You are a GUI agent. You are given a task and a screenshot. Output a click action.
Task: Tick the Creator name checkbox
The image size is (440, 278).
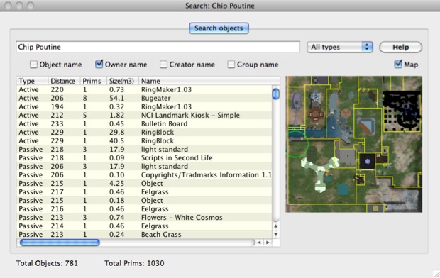click(164, 65)
